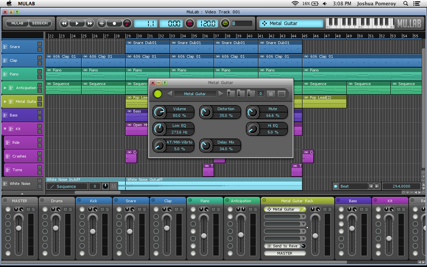This screenshot has height=267, width=427.
Task: Expand the Metal Guitar track
Action: tap(5, 101)
